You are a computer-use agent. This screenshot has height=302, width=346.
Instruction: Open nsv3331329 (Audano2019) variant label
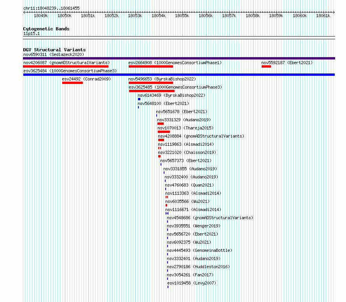coord(184,120)
